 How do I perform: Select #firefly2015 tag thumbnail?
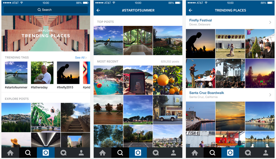click(x=68, y=73)
